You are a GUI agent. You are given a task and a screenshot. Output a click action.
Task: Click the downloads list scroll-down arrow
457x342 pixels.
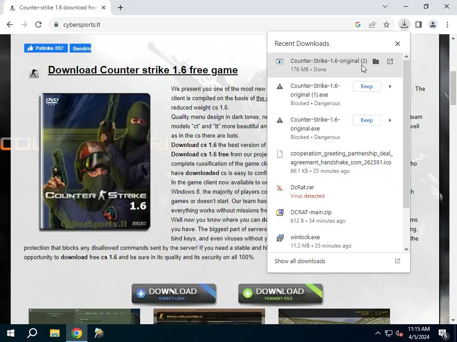pos(406,249)
